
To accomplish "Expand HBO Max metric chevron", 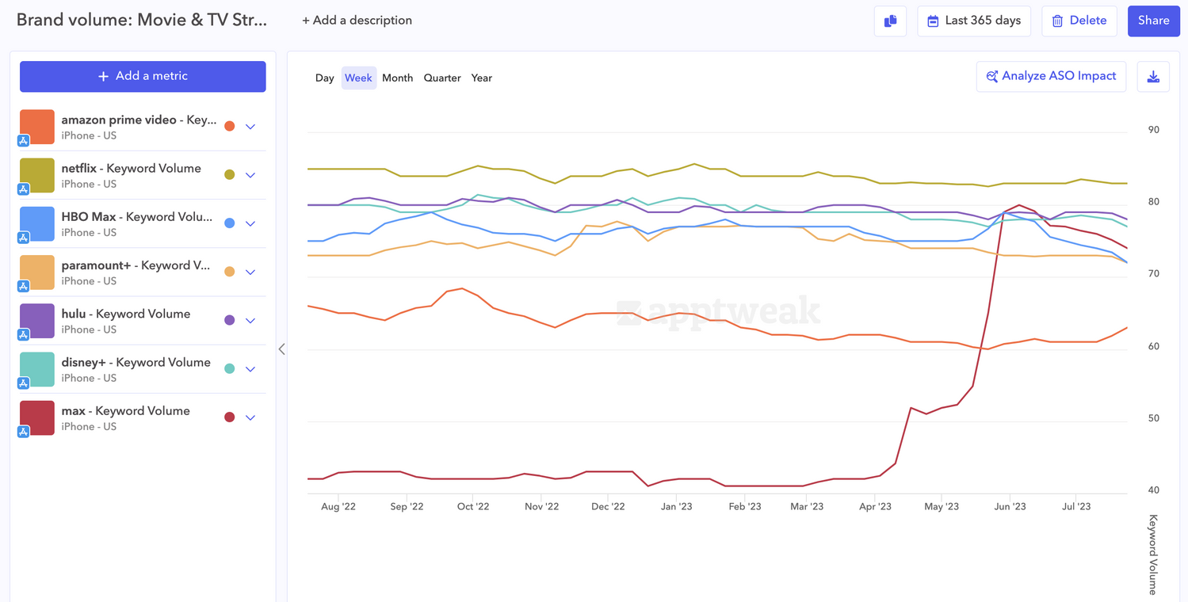I will [250, 223].
